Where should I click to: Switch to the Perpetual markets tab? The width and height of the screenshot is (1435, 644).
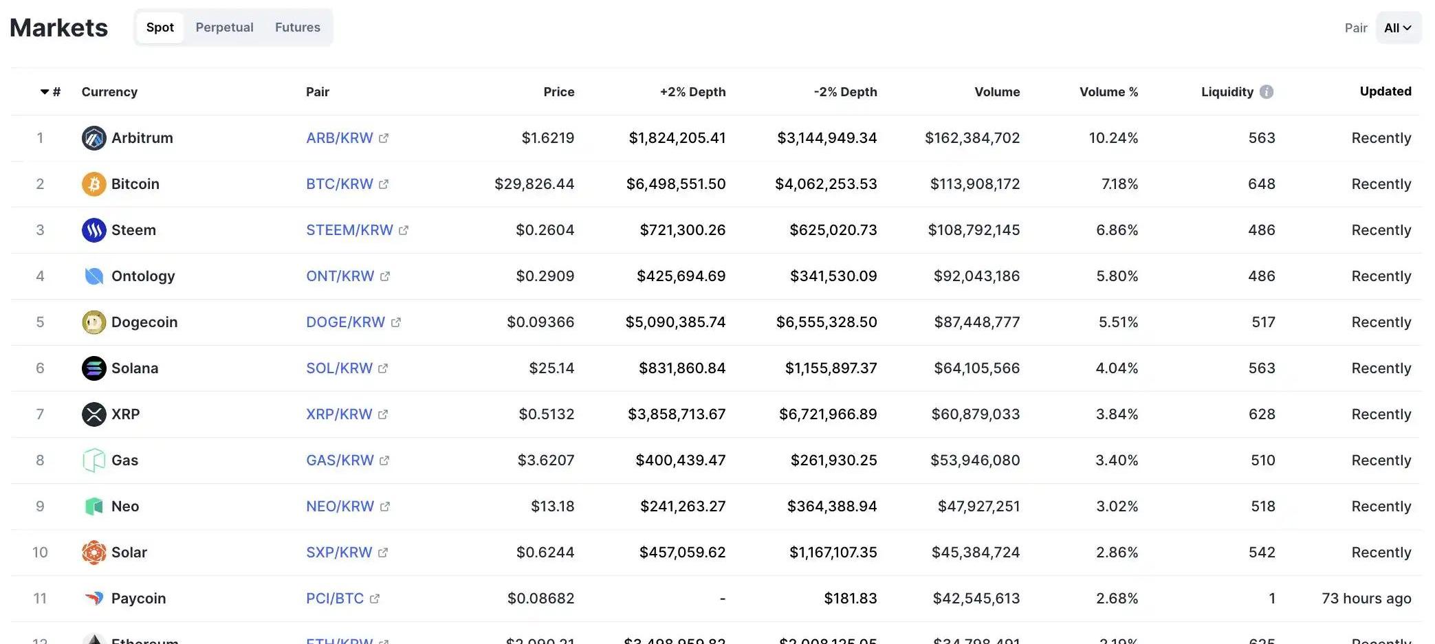pyautogui.click(x=224, y=27)
